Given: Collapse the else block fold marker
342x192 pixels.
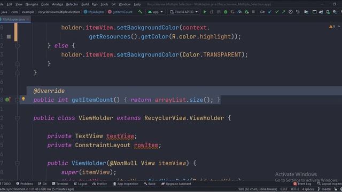Looking at the screenshot, I should point(18,46).
